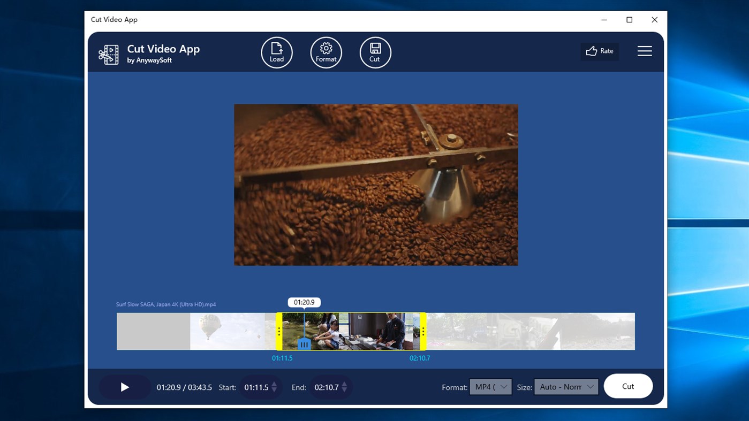Image resolution: width=749 pixels, height=421 pixels.
Task: Click the Cut Video App scissors logo
Action: point(108,54)
